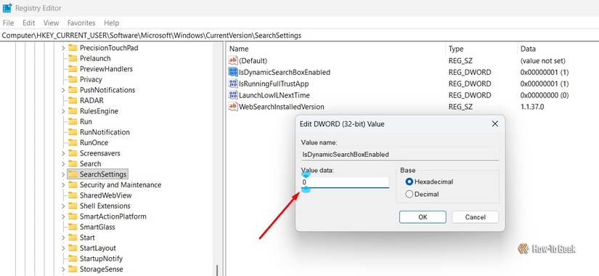The height and width of the screenshot is (276, 599).
Task: Click the Privacy folder icon
Action: pyautogui.click(x=73, y=79)
